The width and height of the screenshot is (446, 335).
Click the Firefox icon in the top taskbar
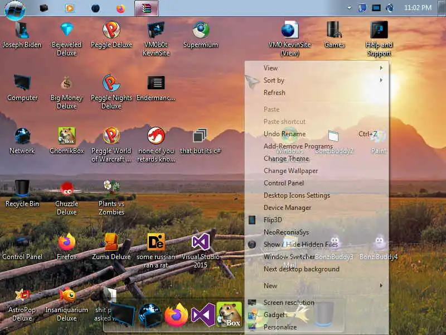tap(120, 8)
